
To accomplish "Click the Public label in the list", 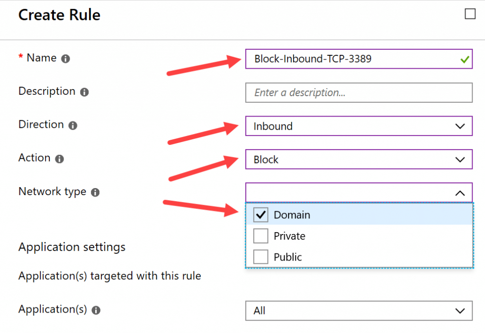I will point(288,257).
